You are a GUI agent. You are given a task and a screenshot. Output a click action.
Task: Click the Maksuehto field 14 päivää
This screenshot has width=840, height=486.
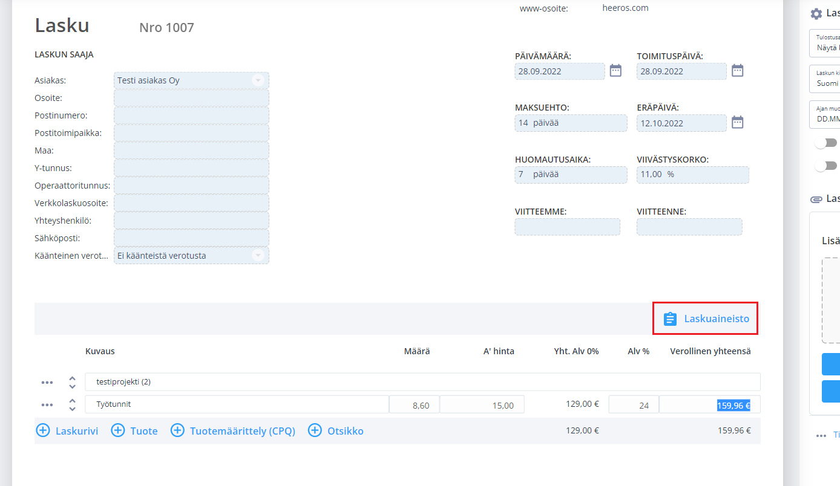click(x=571, y=123)
